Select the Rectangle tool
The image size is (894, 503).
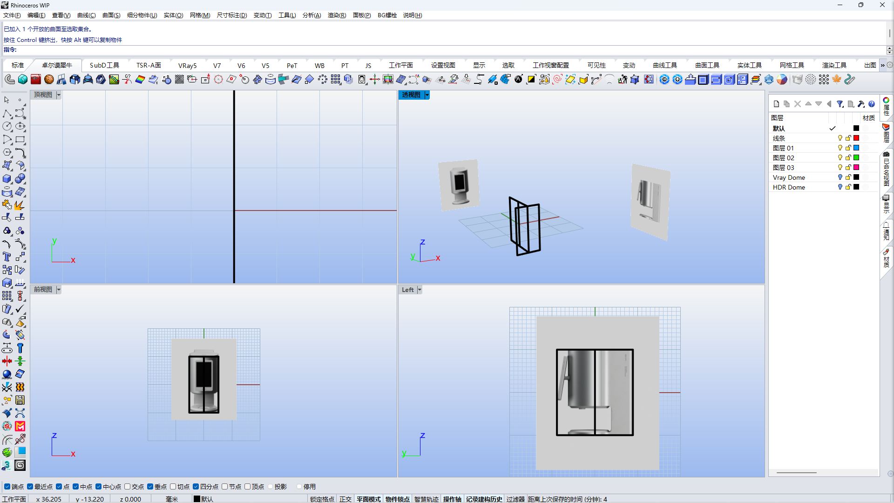[20, 139]
